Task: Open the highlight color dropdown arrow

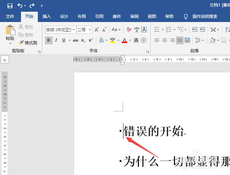Action: (x=118, y=40)
